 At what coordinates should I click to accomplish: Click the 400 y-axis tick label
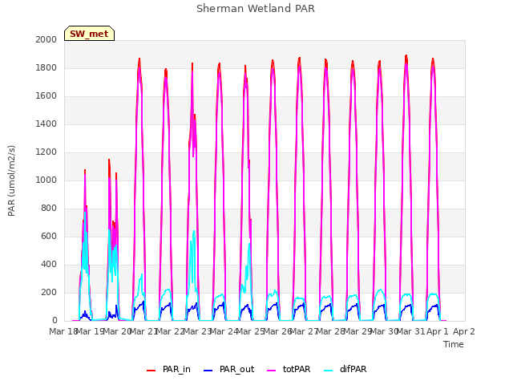(49, 264)
